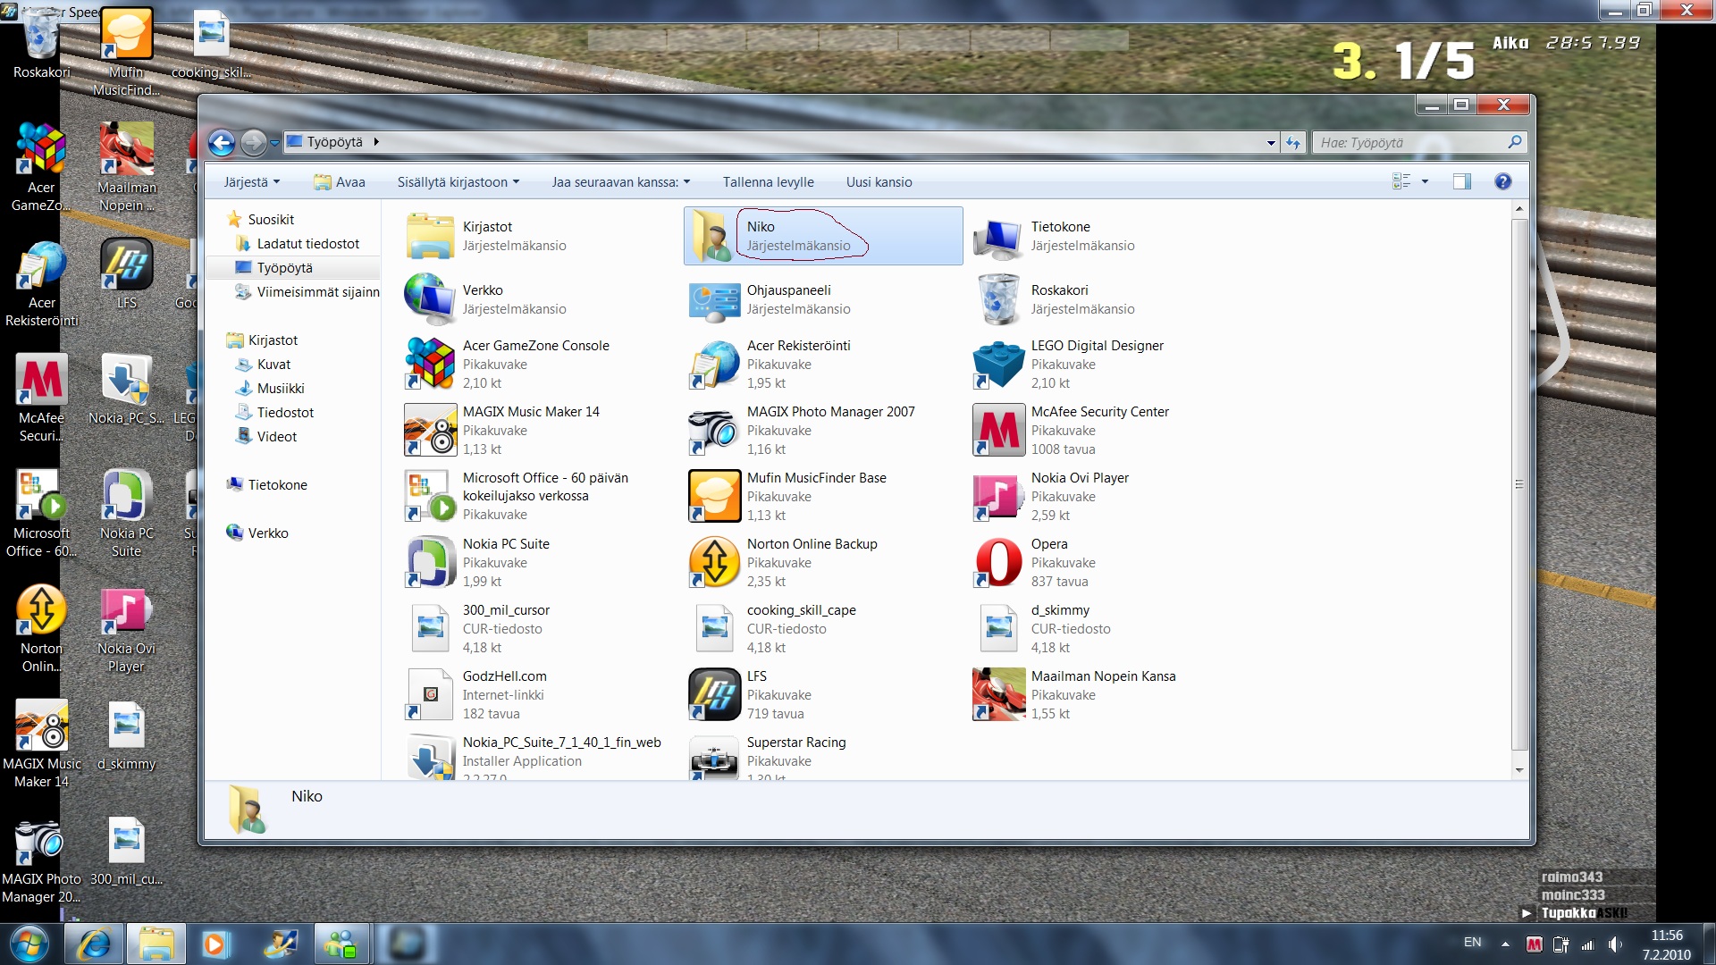The height and width of the screenshot is (965, 1716).
Task: Click the Mufin MusicFinder Base icon
Action: (x=715, y=496)
